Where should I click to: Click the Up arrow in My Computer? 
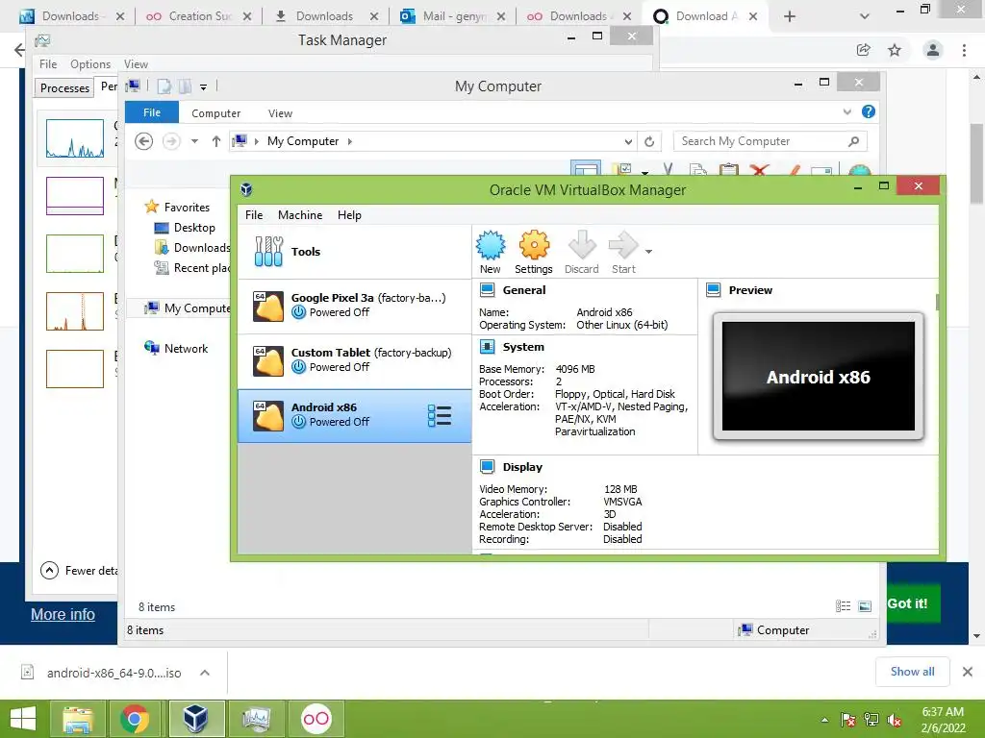pyautogui.click(x=216, y=141)
